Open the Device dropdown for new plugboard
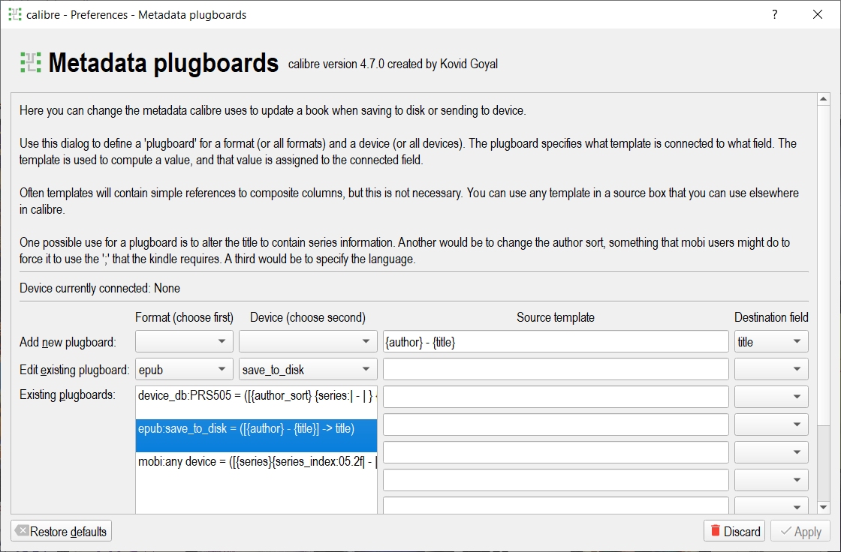 pos(308,341)
